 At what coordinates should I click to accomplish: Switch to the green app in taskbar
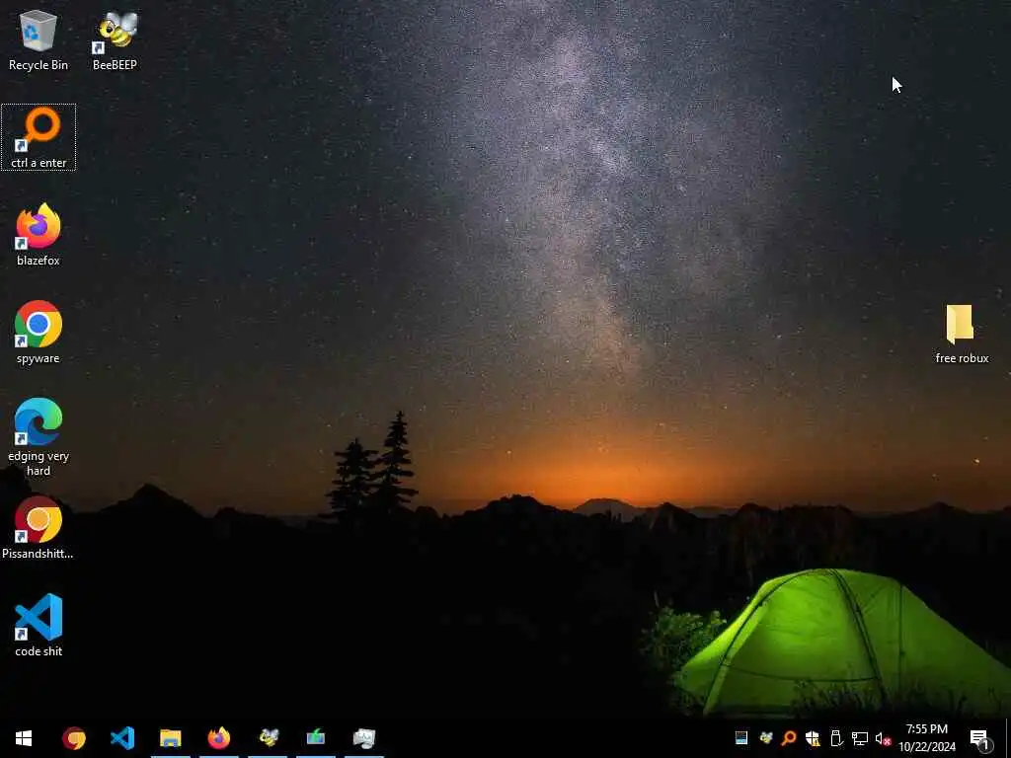[316, 738]
